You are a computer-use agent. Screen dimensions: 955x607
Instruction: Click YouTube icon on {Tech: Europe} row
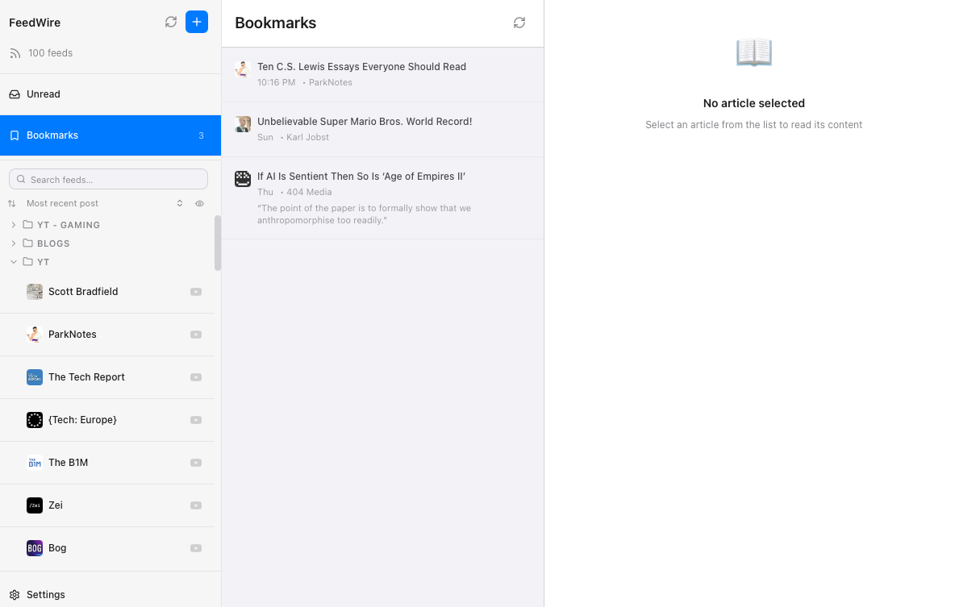click(195, 420)
